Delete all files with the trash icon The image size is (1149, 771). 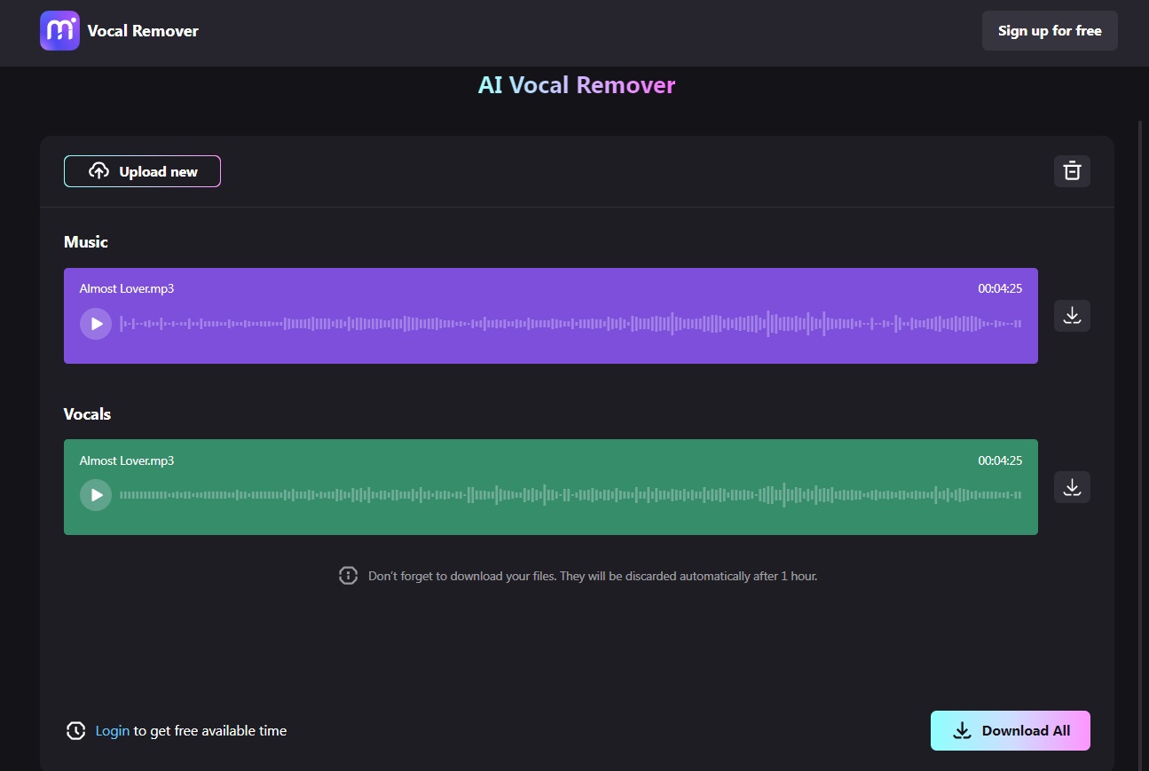click(1072, 171)
